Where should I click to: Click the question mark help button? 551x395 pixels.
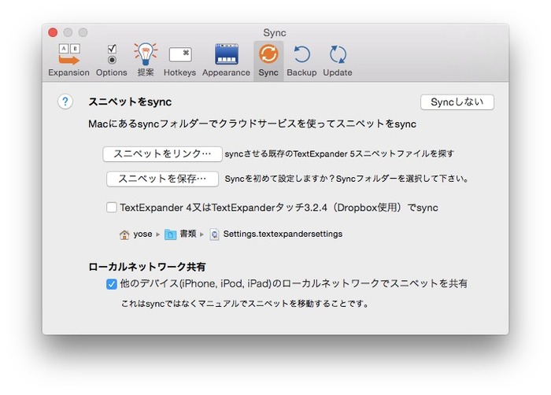click(x=65, y=102)
